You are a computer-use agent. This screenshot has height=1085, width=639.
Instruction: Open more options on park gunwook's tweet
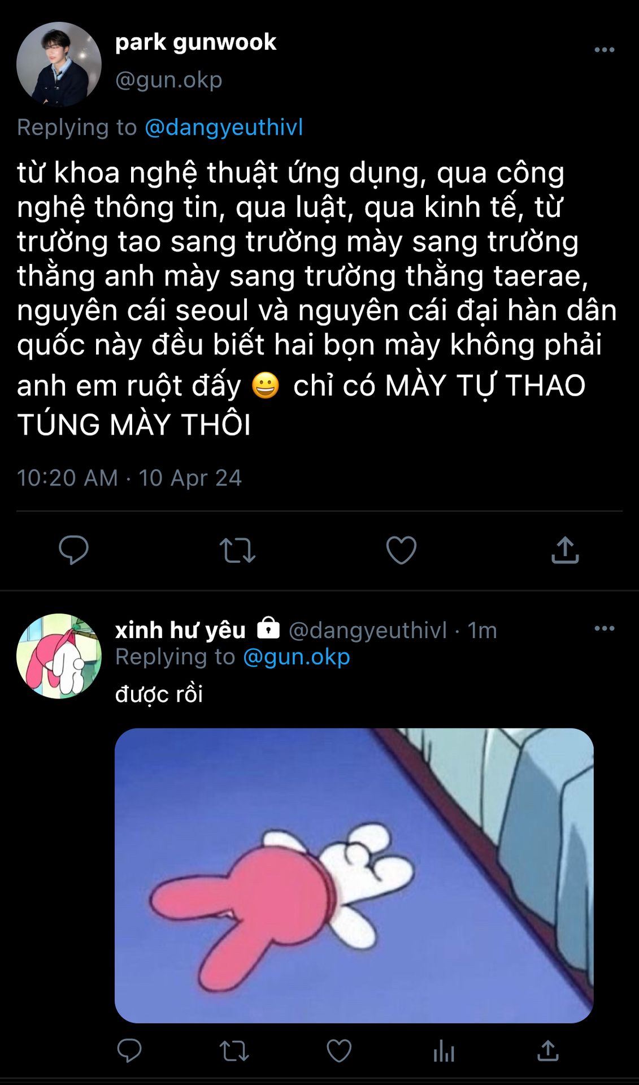coord(605,50)
